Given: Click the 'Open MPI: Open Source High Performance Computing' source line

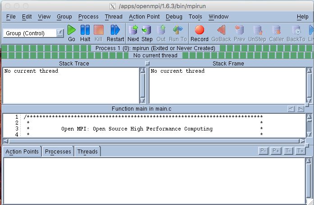Looking at the screenshot, I should pos(137,129).
